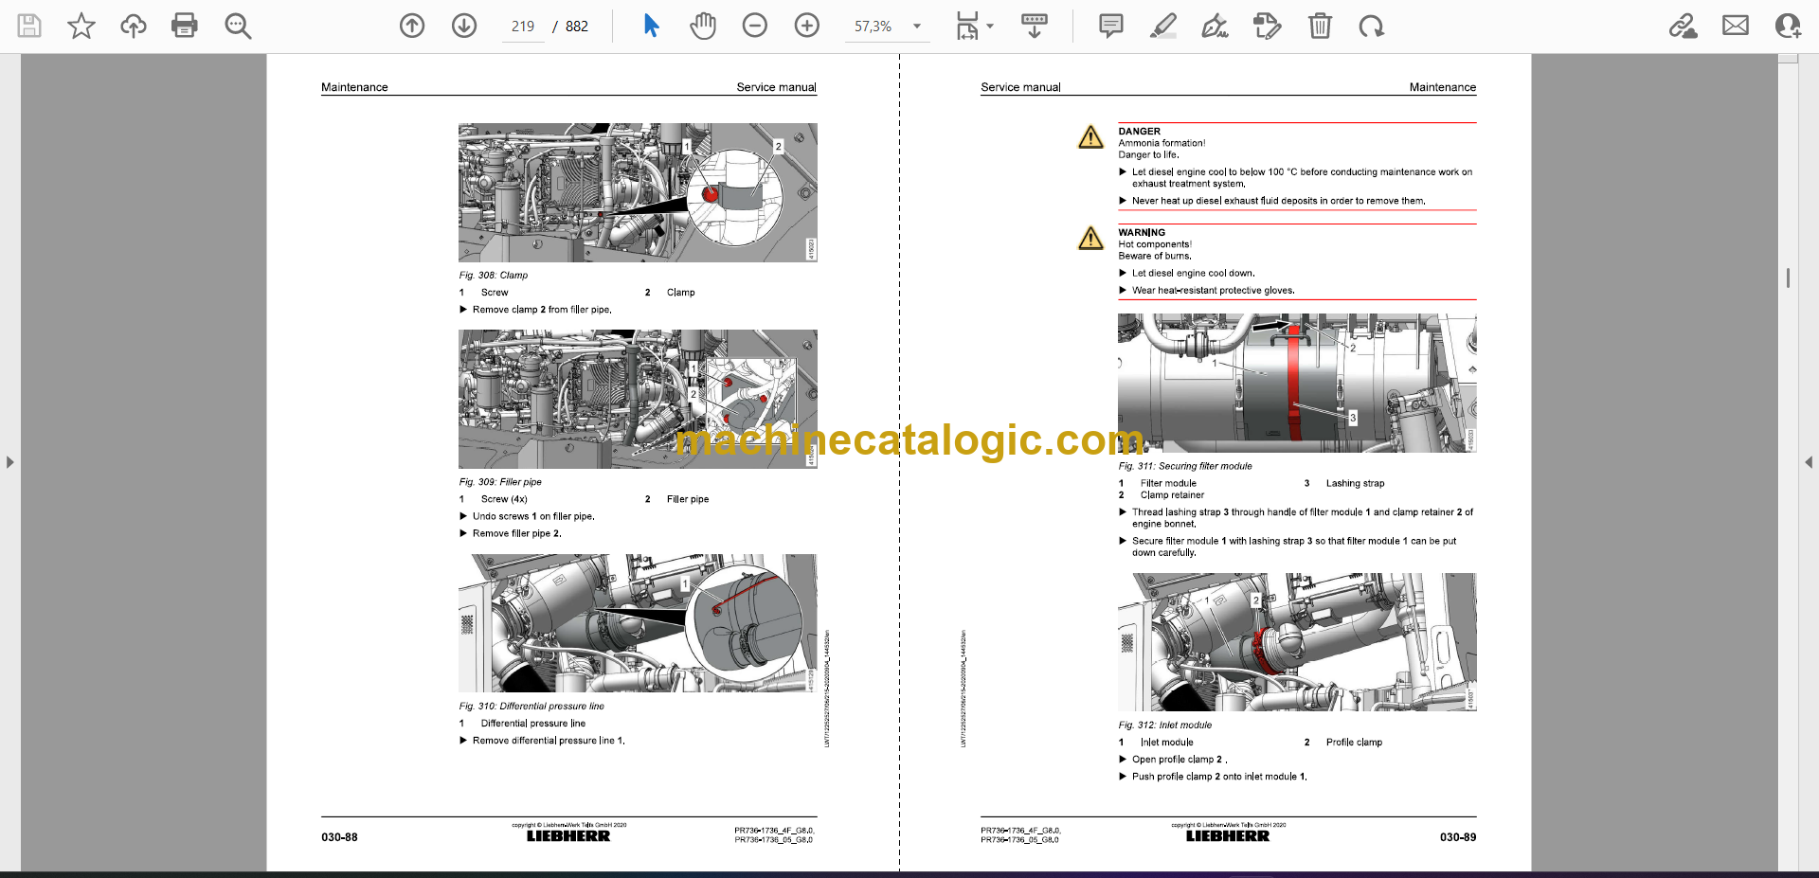Open the scrolling mode keyboard tool

point(1035,26)
